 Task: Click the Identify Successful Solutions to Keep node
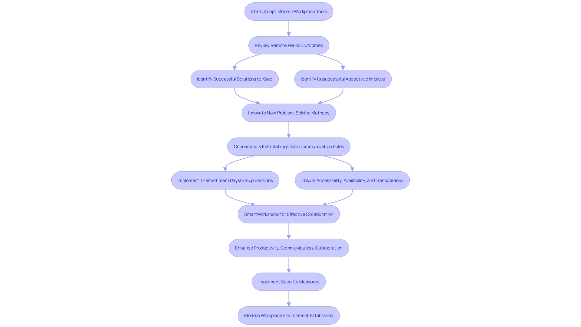click(234, 79)
